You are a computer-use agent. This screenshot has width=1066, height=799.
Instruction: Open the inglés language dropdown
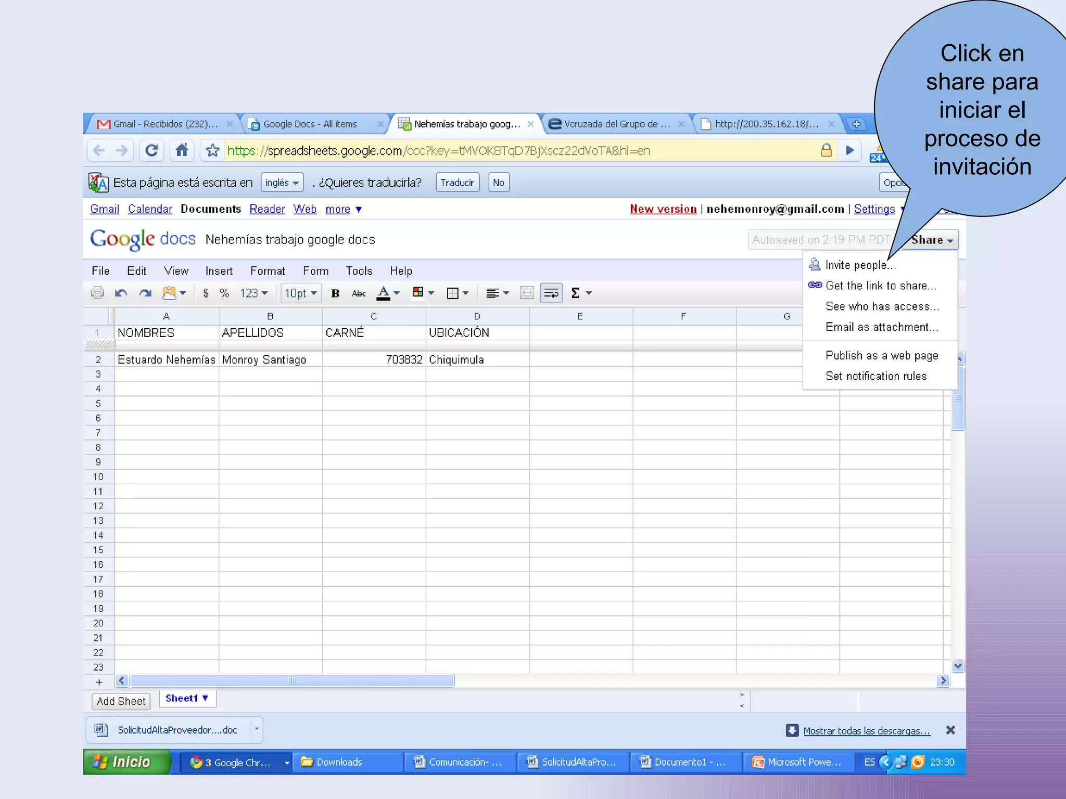pos(282,183)
